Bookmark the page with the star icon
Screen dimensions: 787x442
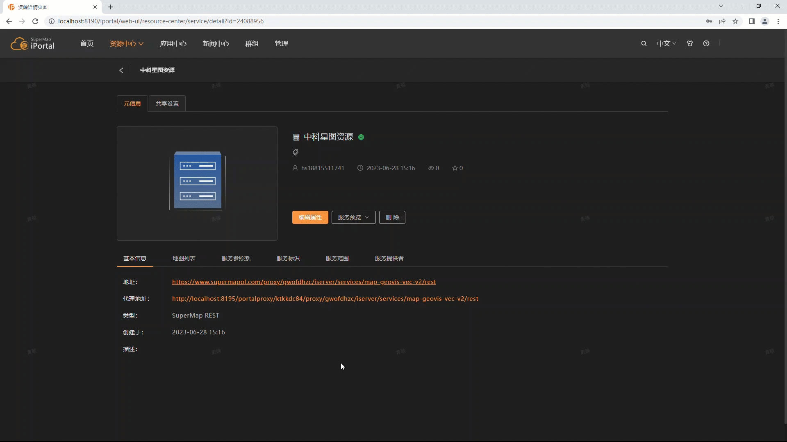(736, 21)
